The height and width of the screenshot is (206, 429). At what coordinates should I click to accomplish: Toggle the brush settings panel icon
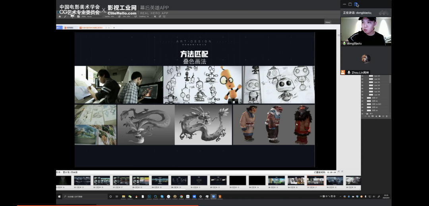pyautogui.click(x=79, y=17)
